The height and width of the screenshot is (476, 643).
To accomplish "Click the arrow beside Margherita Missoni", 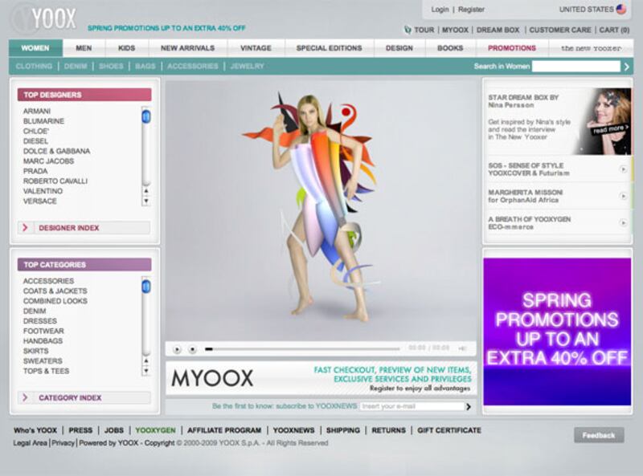I will pos(623,196).
